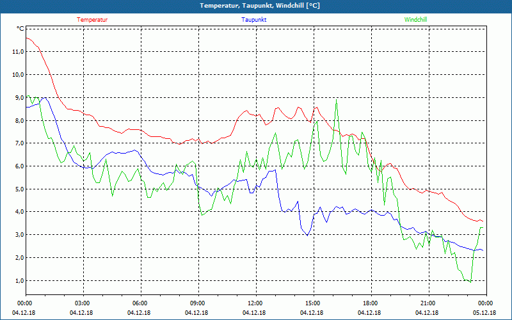Click the 18:00 time axis label
Viewport: 512px width, 320px height.
pos(371,303)
